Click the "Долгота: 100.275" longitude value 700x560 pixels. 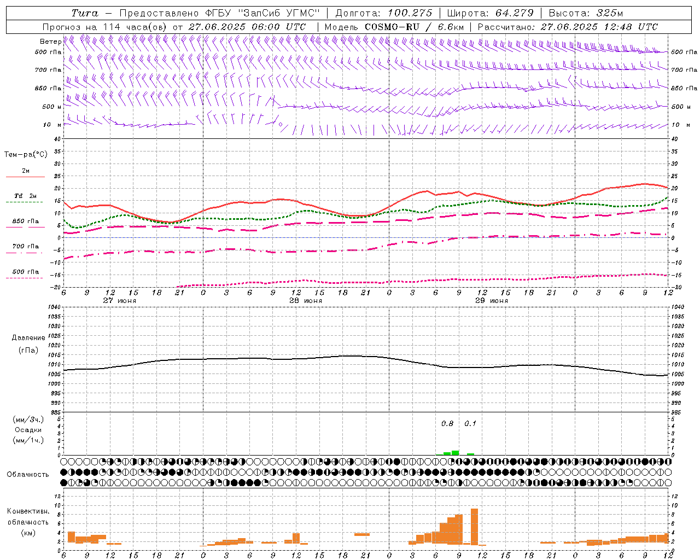coord(383,13)
